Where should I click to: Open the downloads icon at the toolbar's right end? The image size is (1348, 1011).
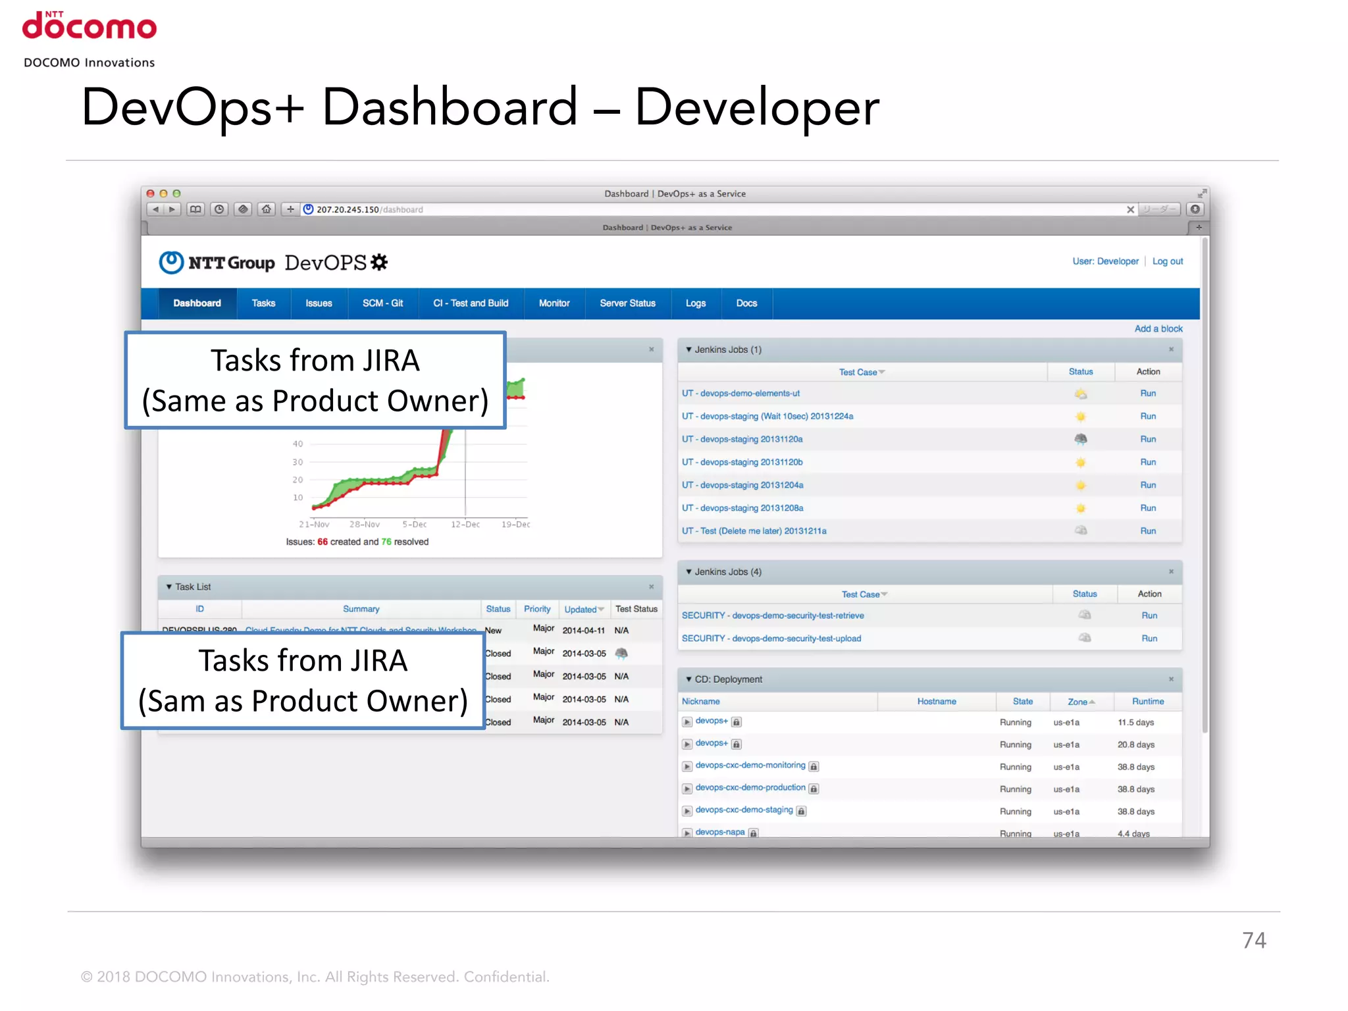tap(1195, 209)
